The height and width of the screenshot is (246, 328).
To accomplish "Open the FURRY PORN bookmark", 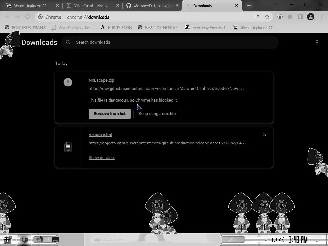I will tap(116, 28).
